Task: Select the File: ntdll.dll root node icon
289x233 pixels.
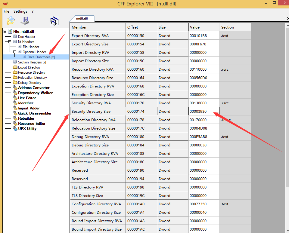Action: (10, 32)
